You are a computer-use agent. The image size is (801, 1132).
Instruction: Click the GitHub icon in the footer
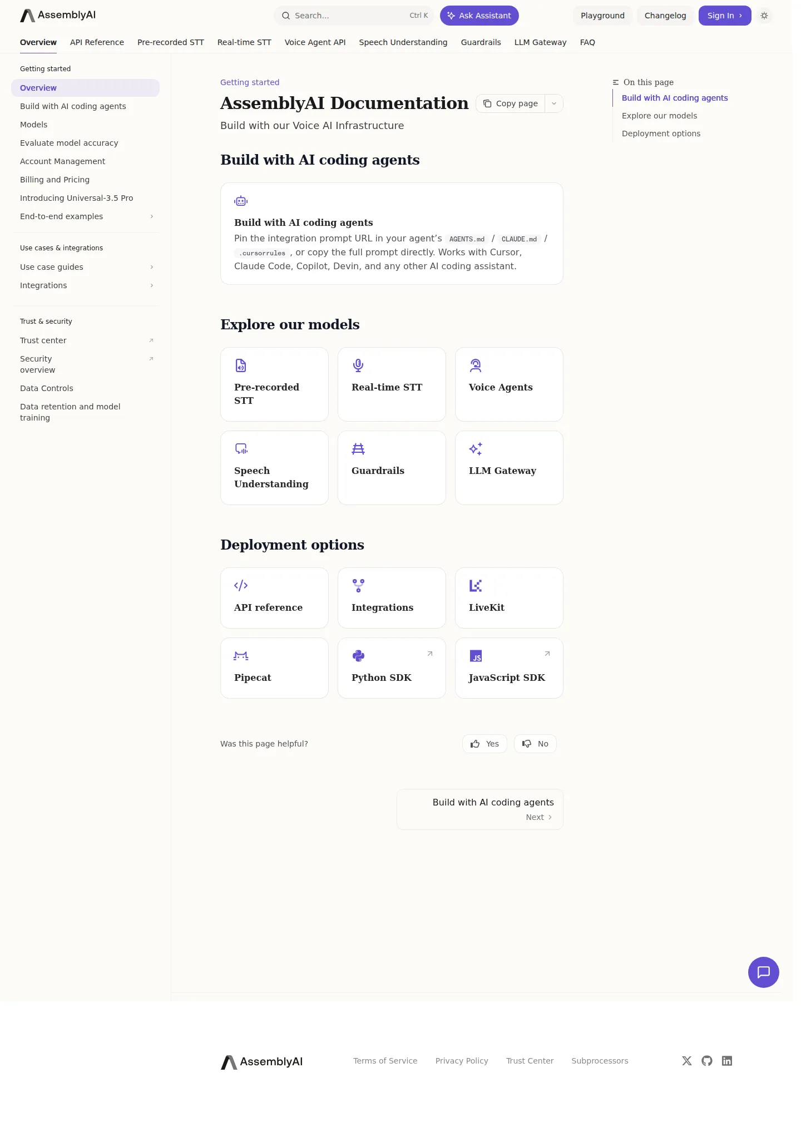tap(706, 1061)
